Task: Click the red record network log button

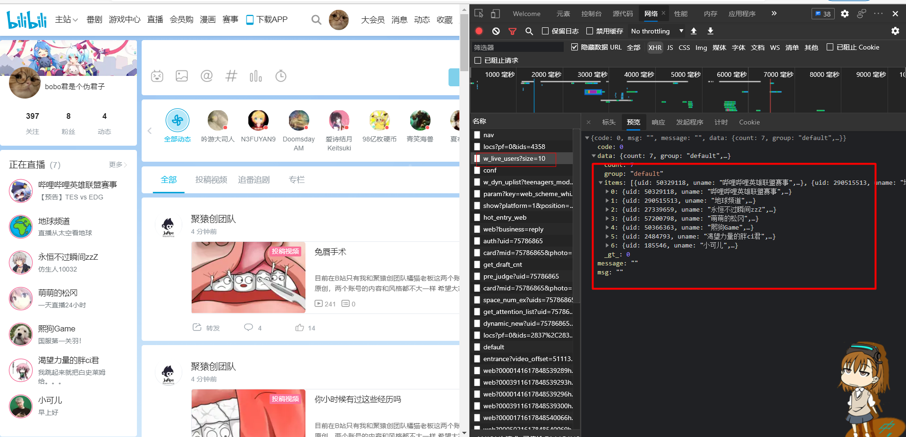Action: click(479, 31)
